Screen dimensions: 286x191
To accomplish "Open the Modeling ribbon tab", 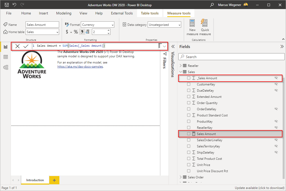I will 64,13.
